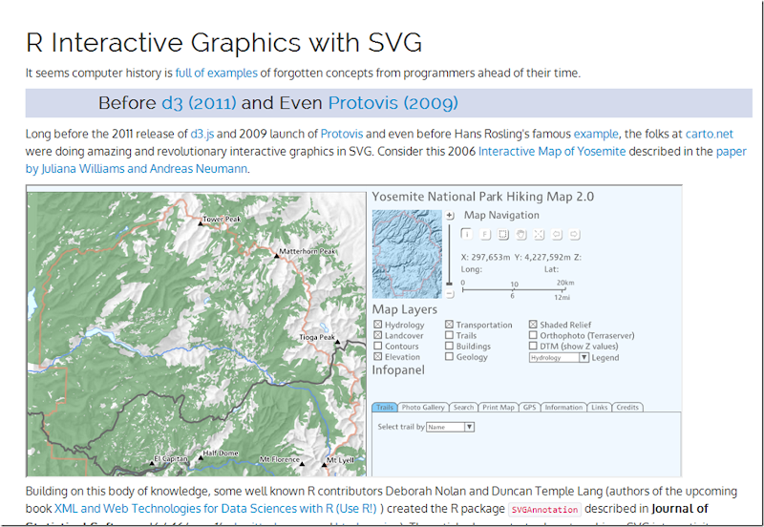Switch to the Print Map tab
764x527 pixels.
click(498, 407)
